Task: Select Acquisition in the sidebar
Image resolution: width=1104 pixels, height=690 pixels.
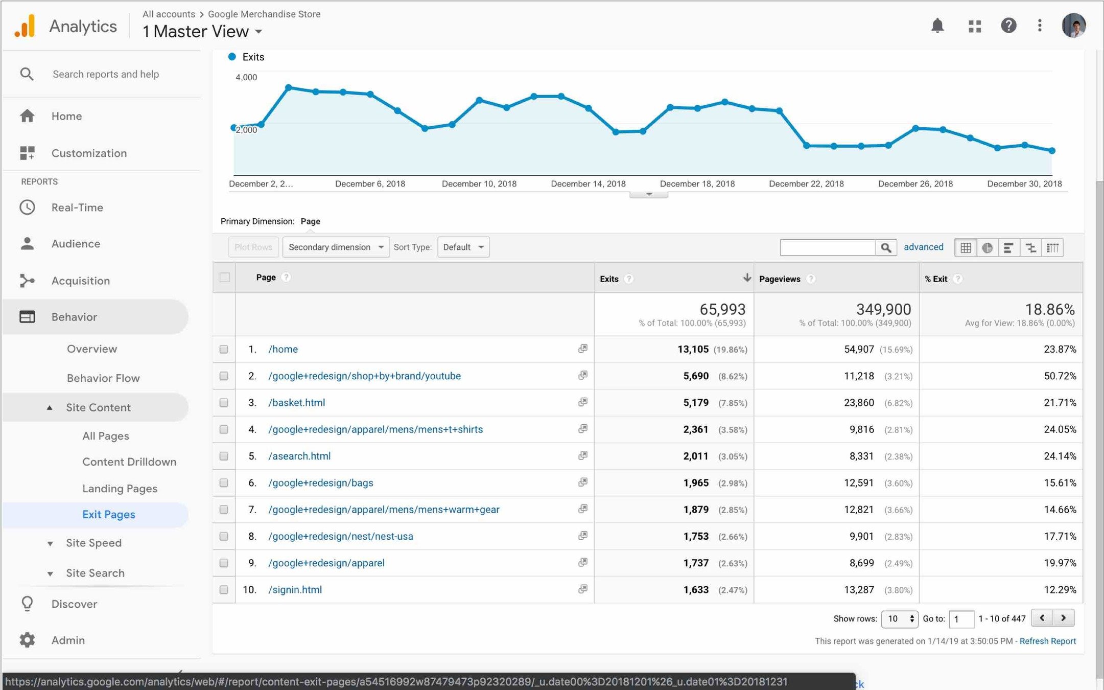Action: (x=81, y=281)
